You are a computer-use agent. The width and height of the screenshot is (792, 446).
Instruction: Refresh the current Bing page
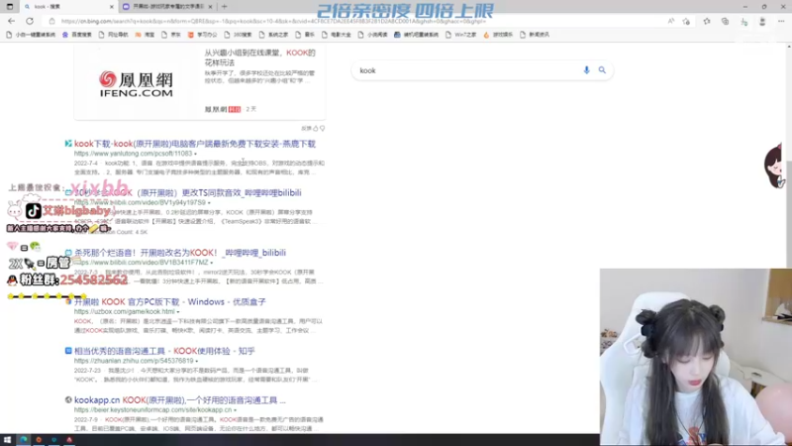30,21
